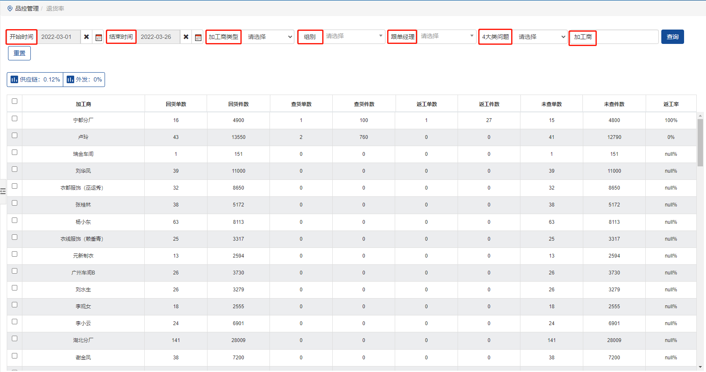Viewport: 706px width, 372px height.
Task: Clear the end time date value
Action: point(186,37)
